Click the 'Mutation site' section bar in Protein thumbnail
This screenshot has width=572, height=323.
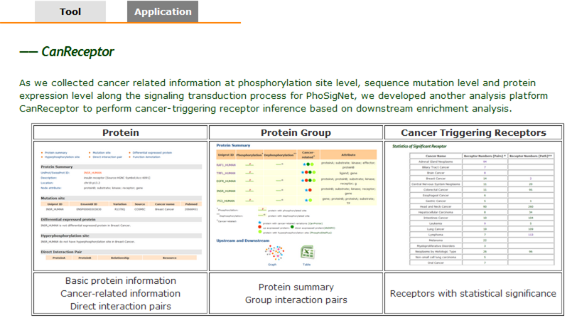tap(121, 198)
